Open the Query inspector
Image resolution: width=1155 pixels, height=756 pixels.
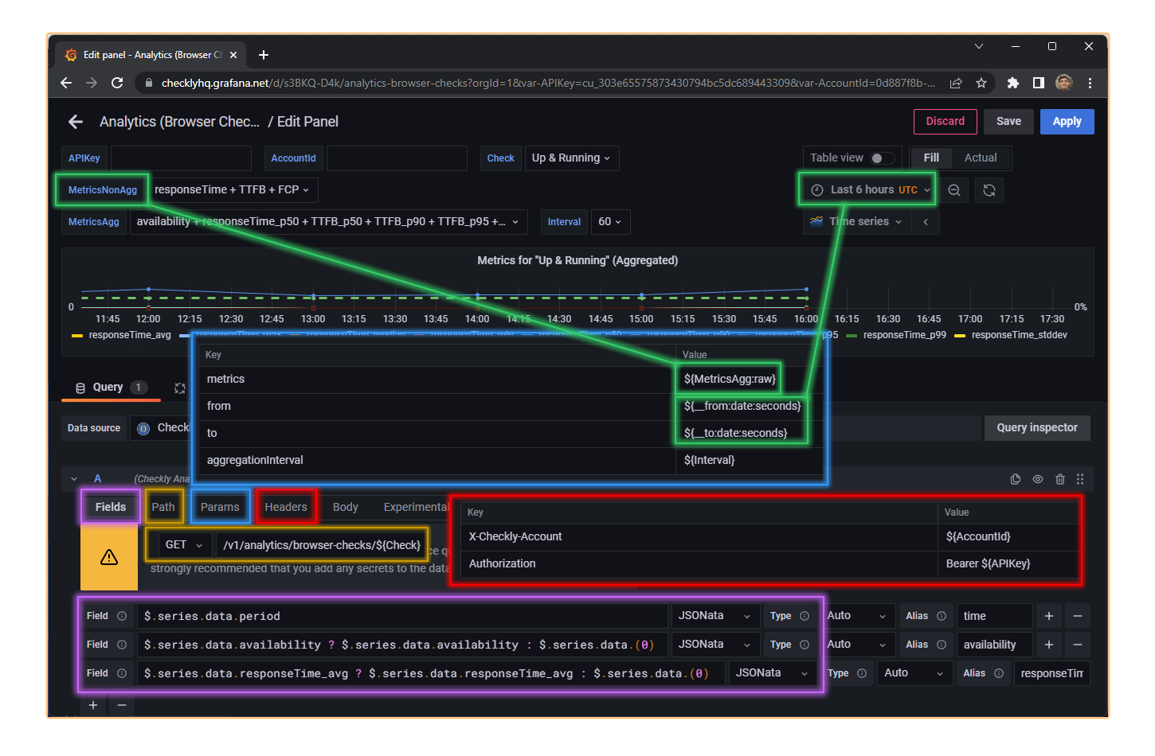pos(1037,427)
